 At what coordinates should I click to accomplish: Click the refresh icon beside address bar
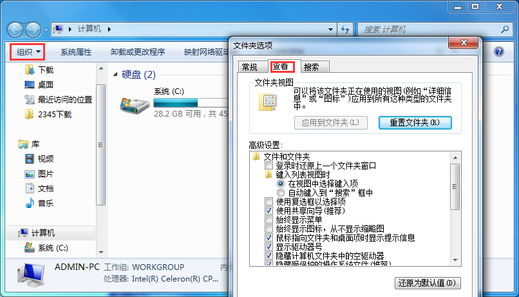(346, 29)
